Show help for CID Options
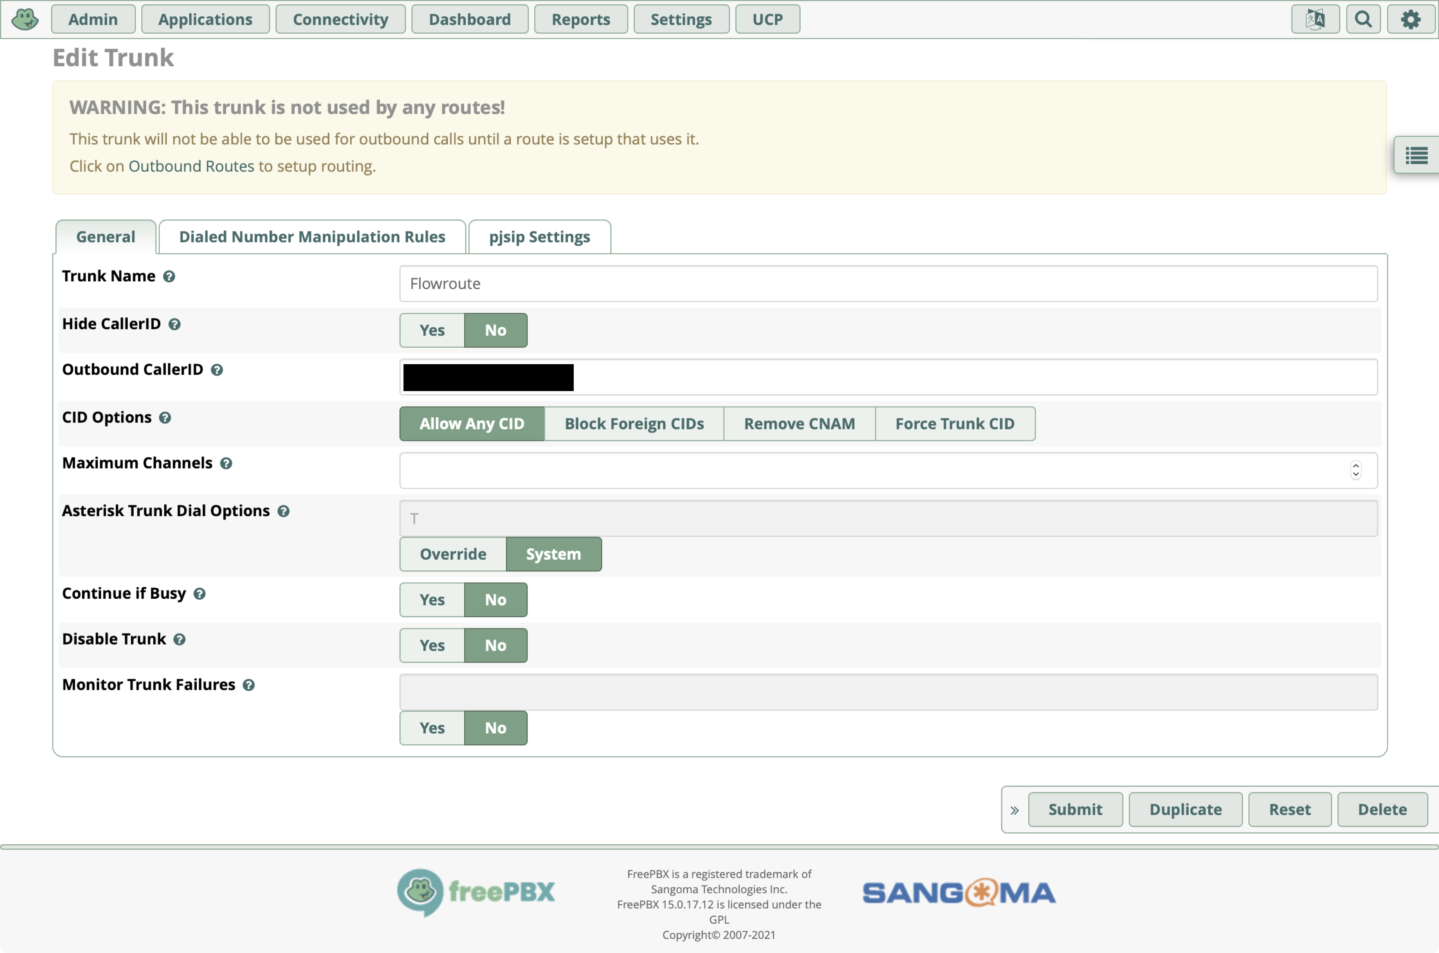Viewport: 1439px width, 953px height. (x=165, y=418)
